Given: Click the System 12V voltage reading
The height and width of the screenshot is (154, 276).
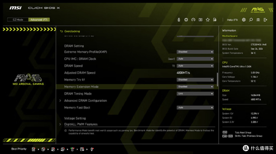Looking at the screenshot, I should click(x=255, y=113).
